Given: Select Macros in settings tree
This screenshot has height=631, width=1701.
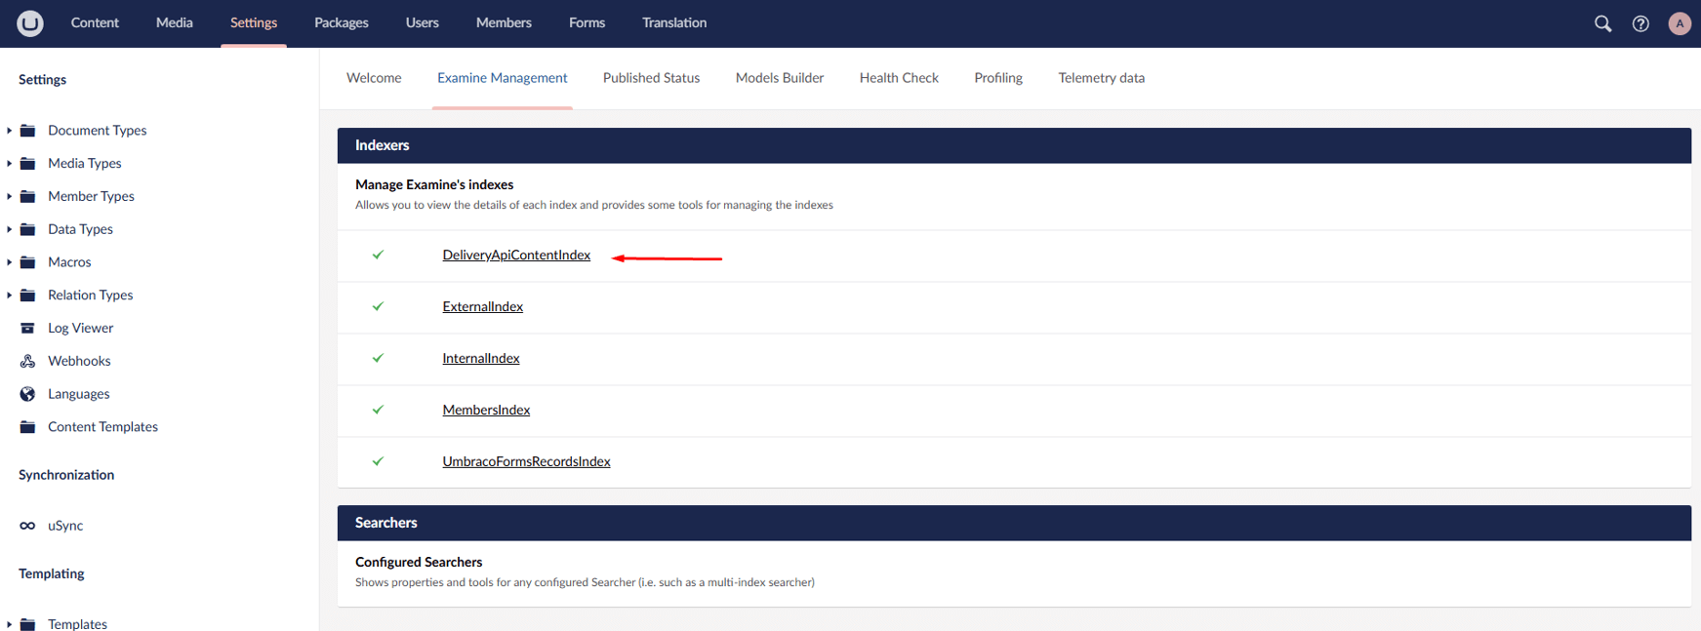Looking at the screenshot, I should click(69, 262).
